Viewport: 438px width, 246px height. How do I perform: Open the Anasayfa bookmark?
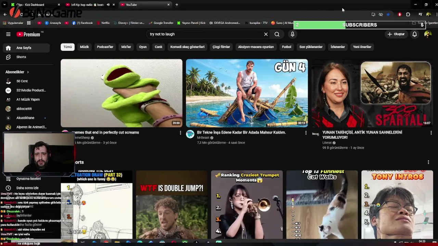point(53,23)
